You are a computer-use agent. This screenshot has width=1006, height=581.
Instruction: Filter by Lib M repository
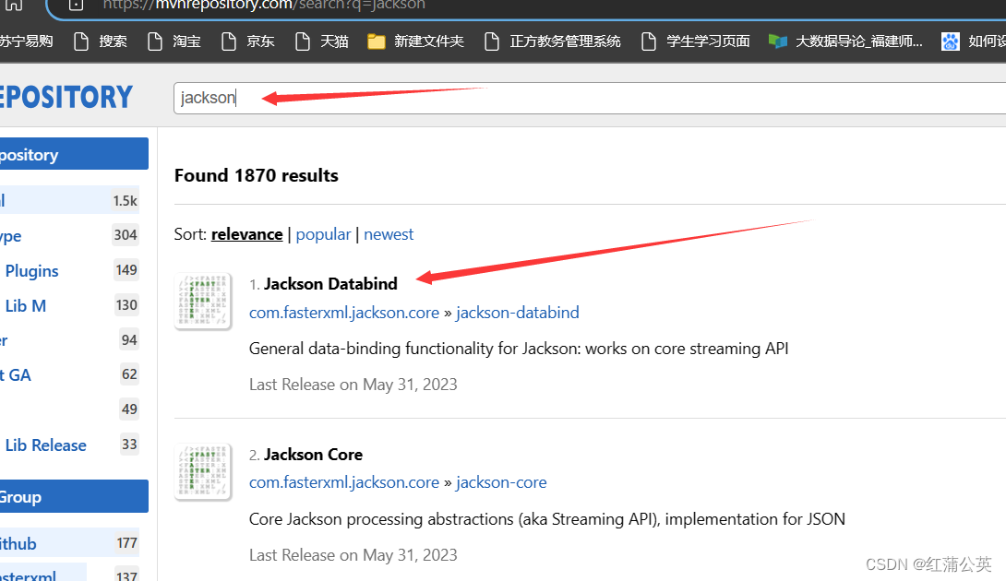[x=26, y=306]
